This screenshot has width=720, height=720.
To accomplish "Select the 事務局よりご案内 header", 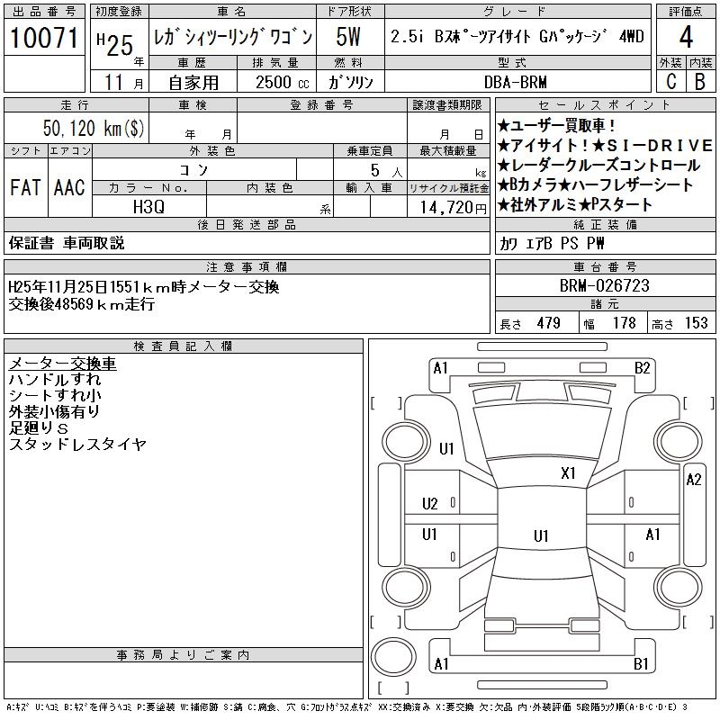I will point(184,655).
